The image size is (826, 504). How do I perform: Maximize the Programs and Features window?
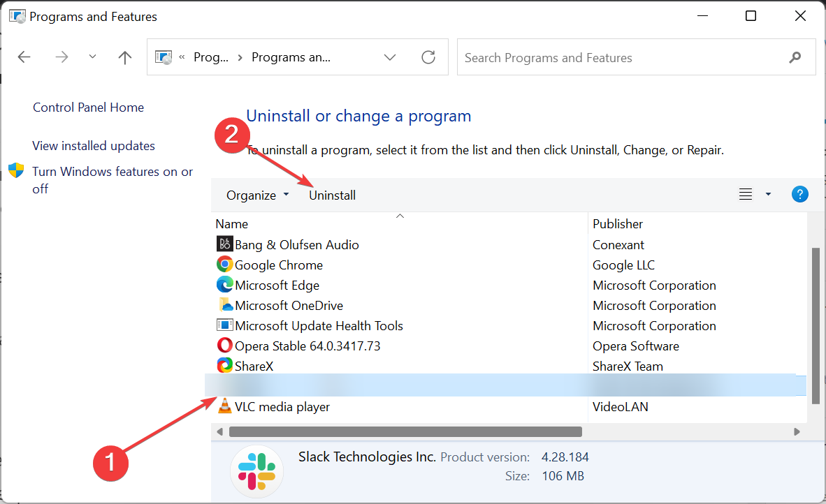751,16
